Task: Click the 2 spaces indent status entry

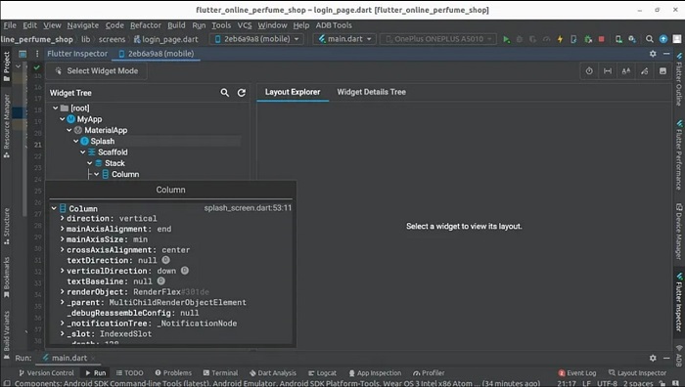Action: point(638,383)
